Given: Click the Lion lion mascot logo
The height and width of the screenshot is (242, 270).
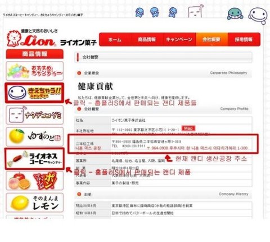Looking at the screenshot, I should [x=31, y=38].
